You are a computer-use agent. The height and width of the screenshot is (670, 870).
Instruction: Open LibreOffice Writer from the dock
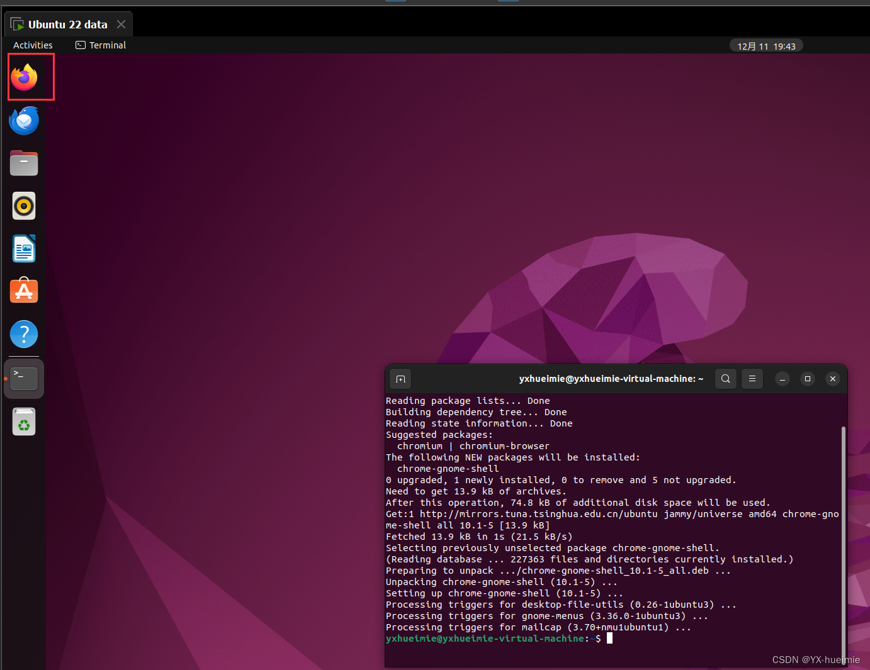pyautogui.click(x=23, y=248)
